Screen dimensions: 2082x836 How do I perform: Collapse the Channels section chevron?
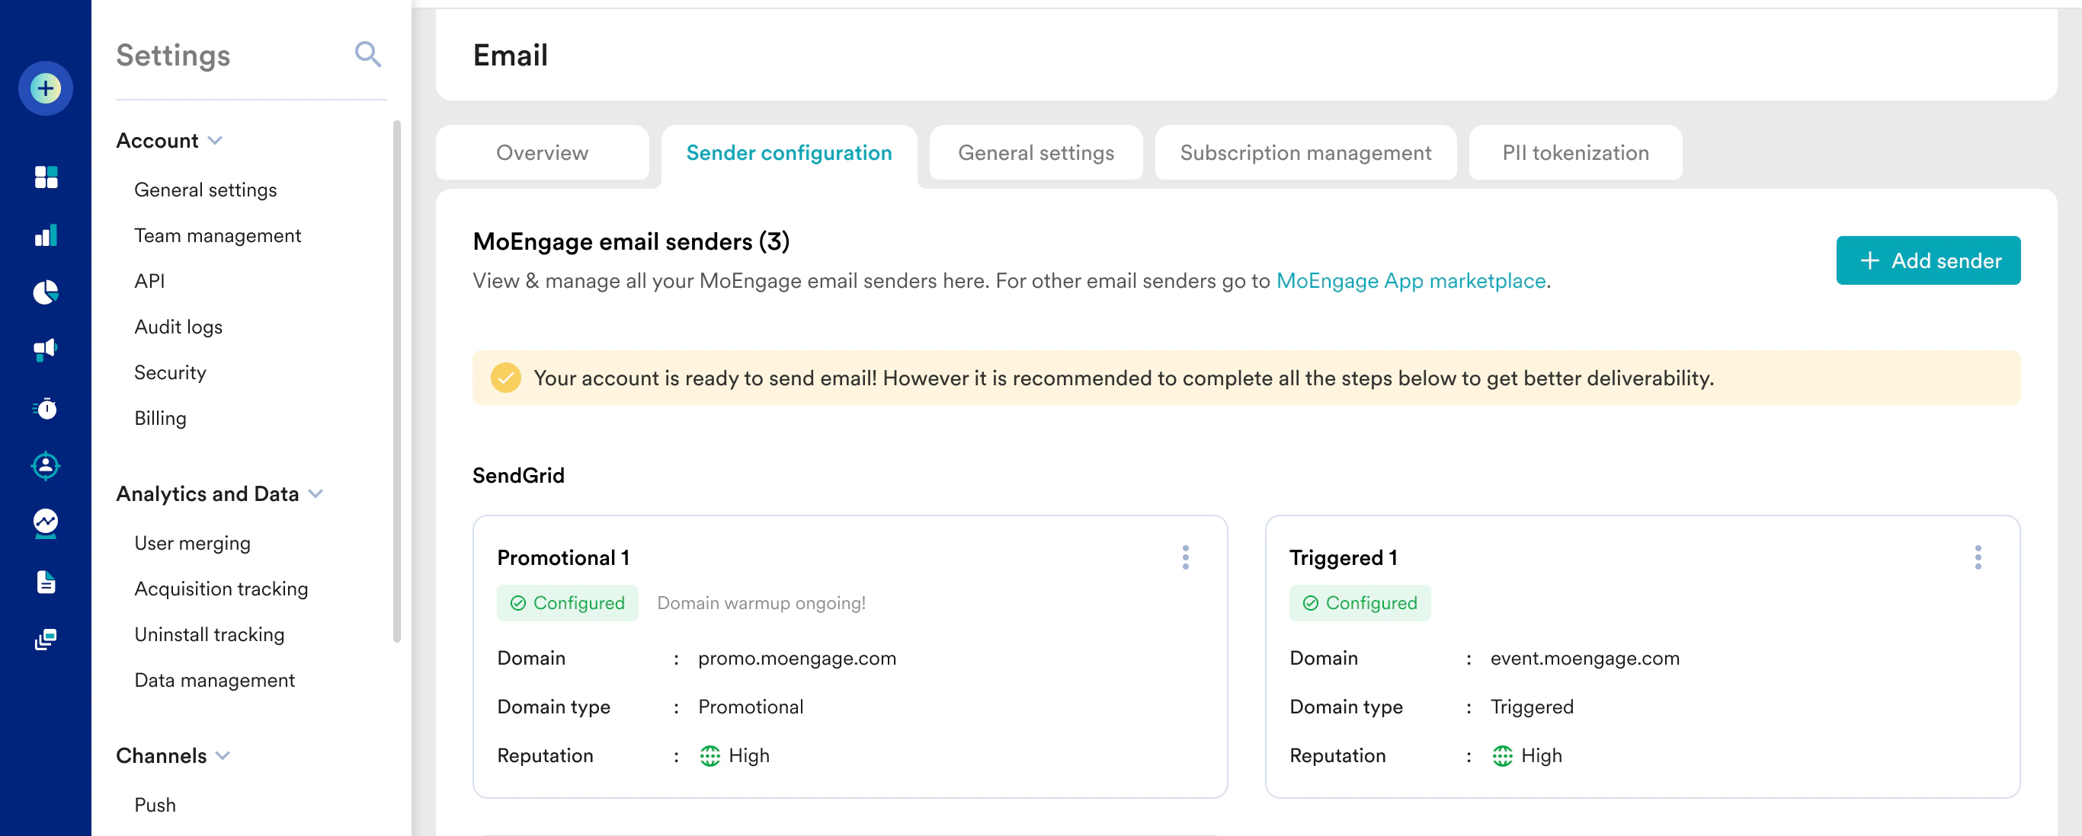tap(224, 755)
